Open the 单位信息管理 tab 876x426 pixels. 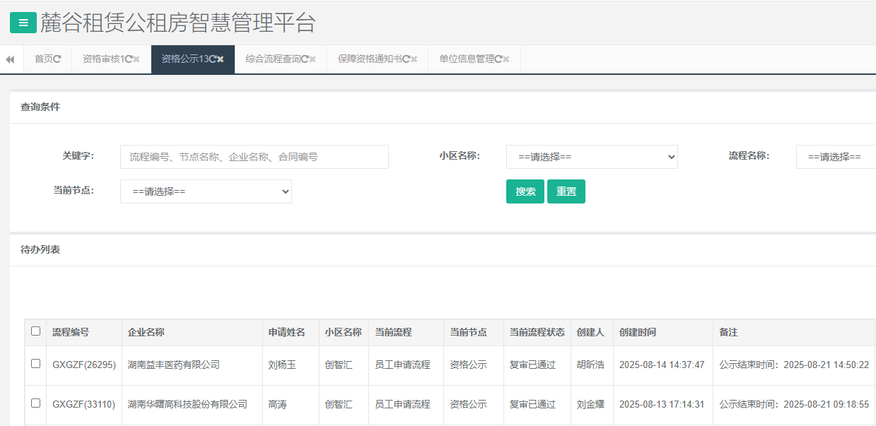tap(466, 59)
